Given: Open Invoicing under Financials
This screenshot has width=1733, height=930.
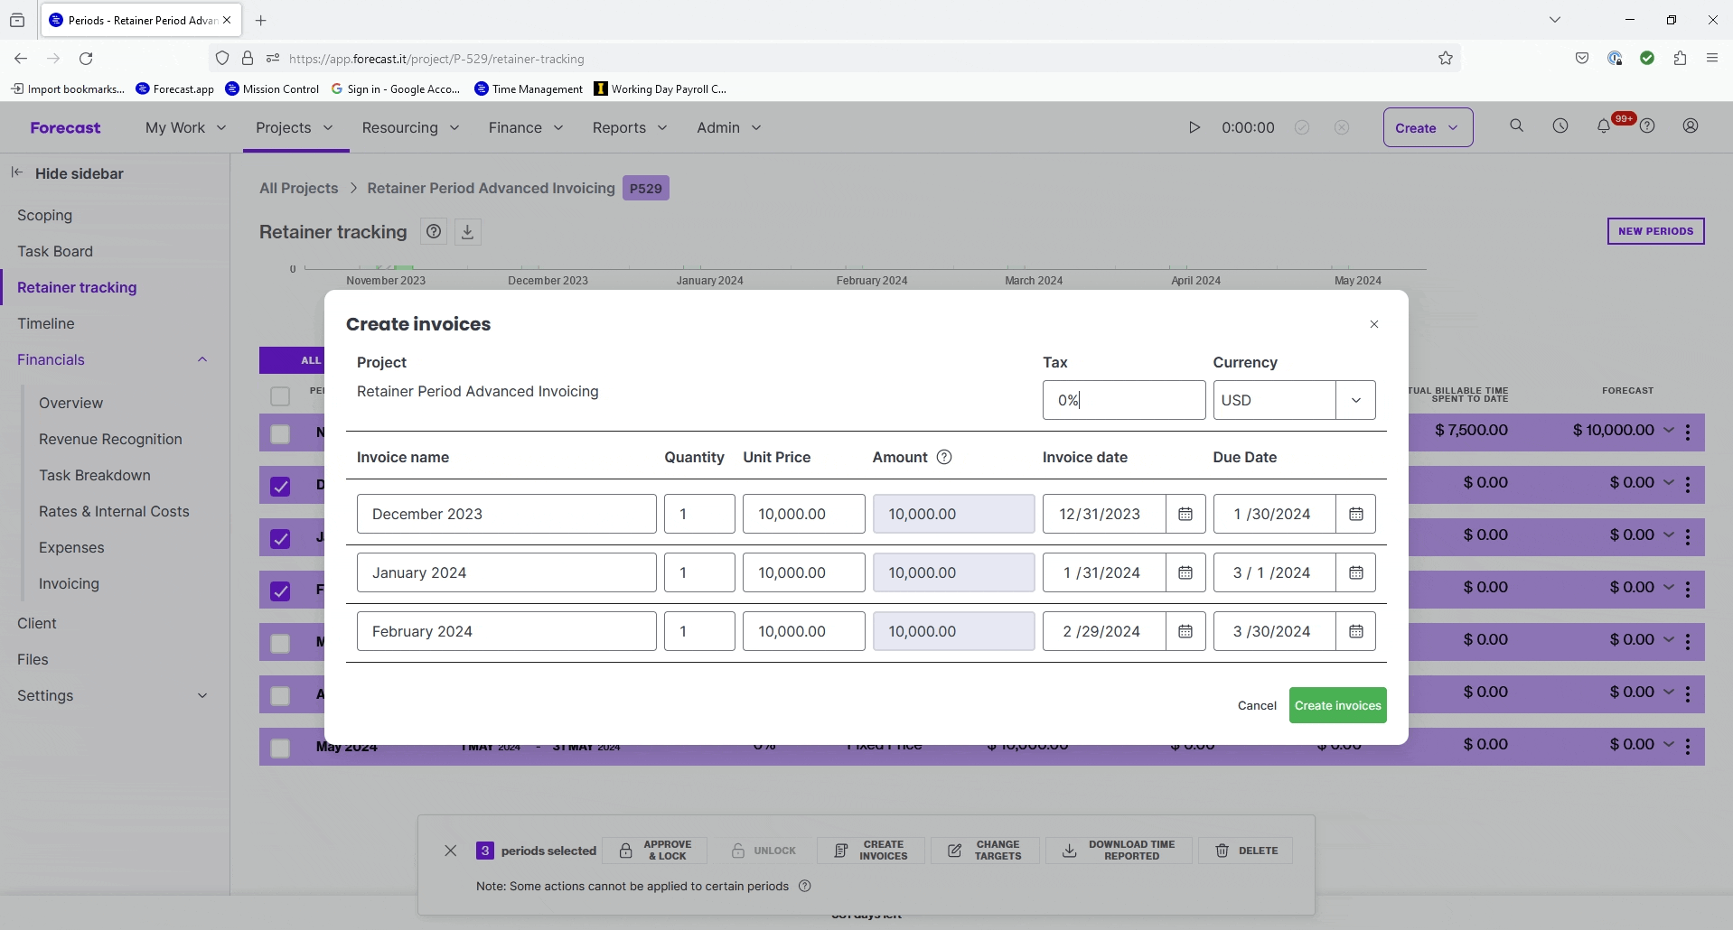Looking at the screenshot, I should pyautogui.click(x=69, y=583).
